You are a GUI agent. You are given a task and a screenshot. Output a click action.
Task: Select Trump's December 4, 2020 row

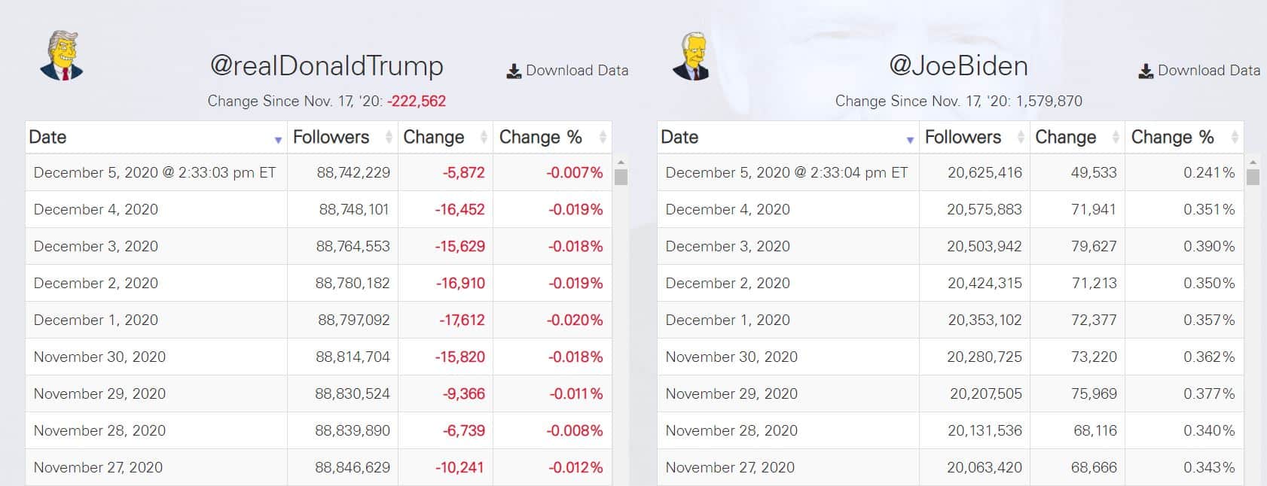tap(319, 209)
